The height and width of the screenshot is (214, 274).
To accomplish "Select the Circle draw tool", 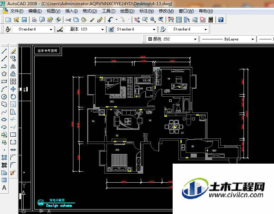I will (x=4, y=97).
